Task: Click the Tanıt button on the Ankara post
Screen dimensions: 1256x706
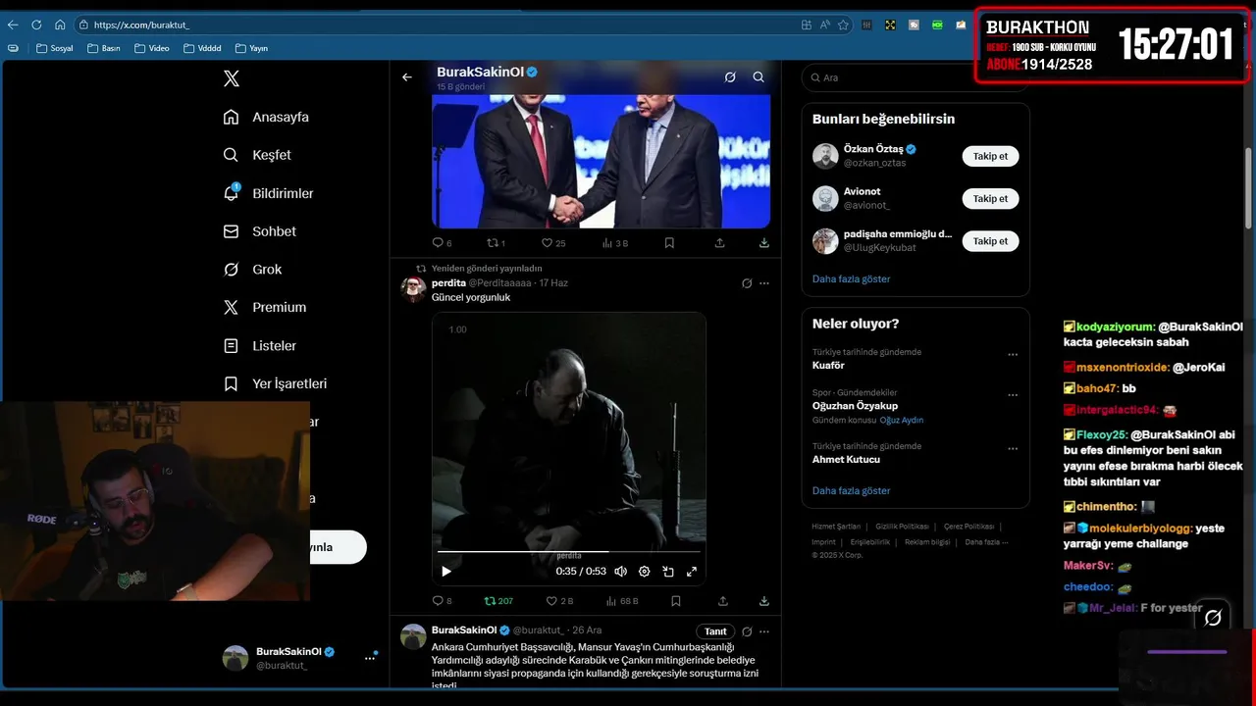Action: (x=715, y=631)
